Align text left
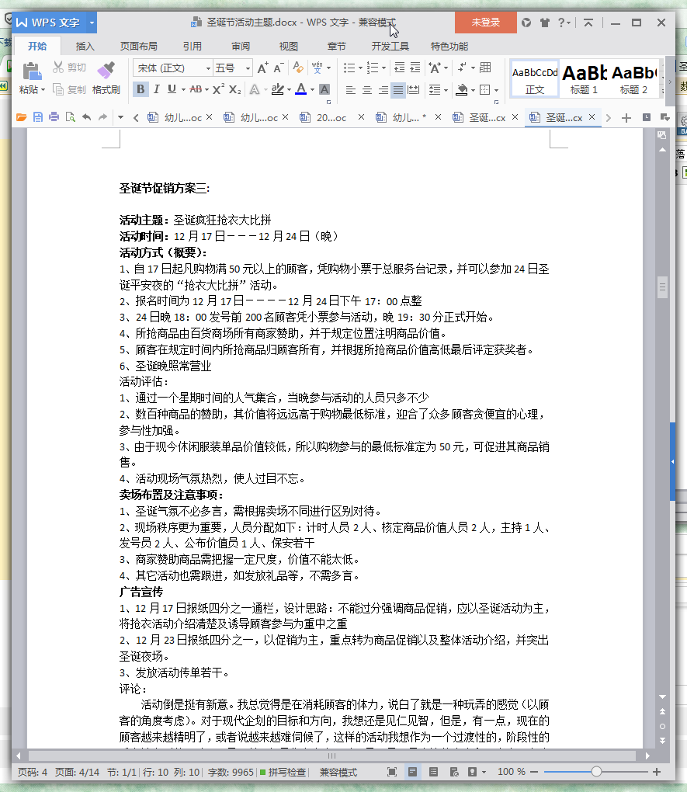The width and height of the screenshot is (687, 792). [x=351, y=90]
